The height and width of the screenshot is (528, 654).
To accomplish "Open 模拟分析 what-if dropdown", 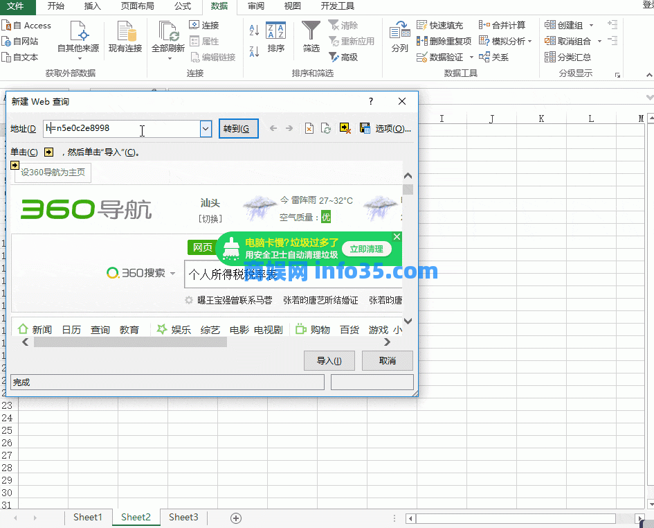I will (x=505, y=41).
